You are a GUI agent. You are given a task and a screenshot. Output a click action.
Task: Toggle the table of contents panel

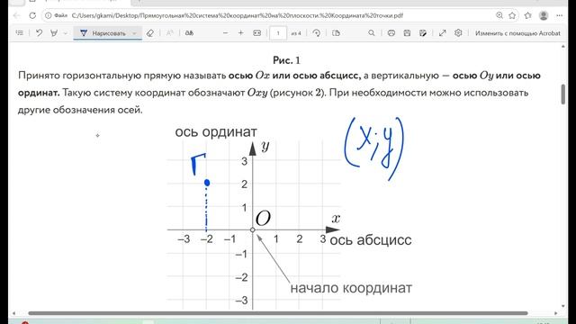coord(20,33)
